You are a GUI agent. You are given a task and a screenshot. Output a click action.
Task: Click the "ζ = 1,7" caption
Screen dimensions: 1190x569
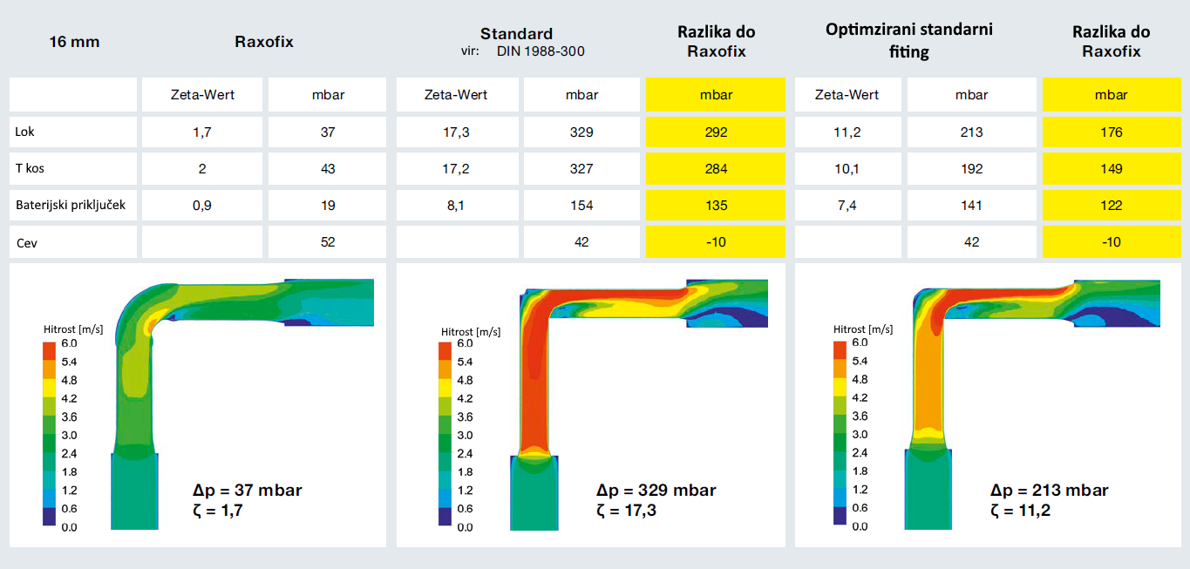click(217, 510)
